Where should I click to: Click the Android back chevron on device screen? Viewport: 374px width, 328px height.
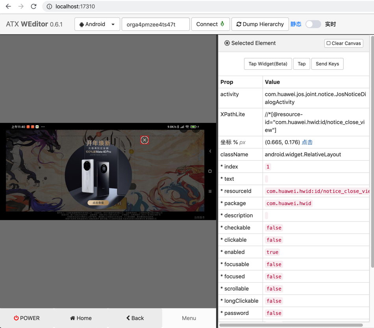point(210,151)
